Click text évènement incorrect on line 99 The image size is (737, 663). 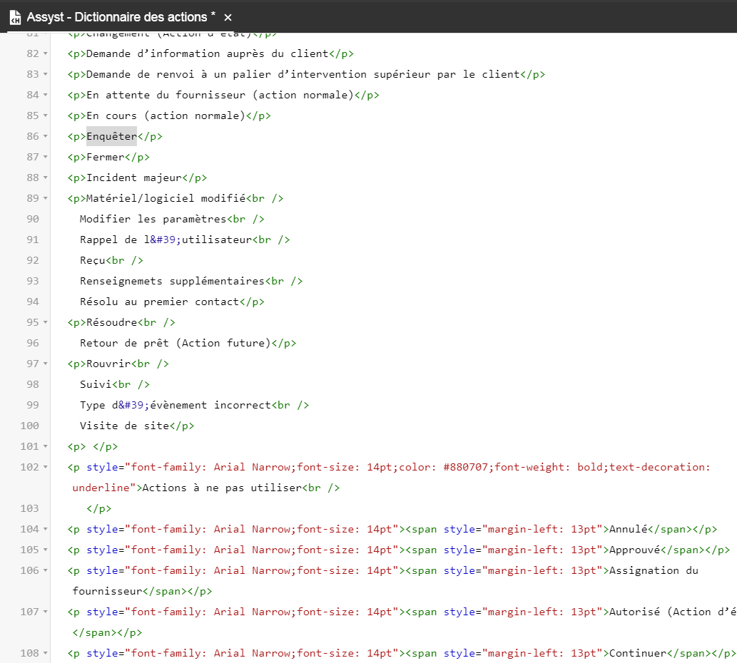pyautogui.click(x=210, y=405)
